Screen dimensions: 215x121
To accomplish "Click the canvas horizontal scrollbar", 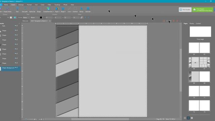I will point(100,119).
